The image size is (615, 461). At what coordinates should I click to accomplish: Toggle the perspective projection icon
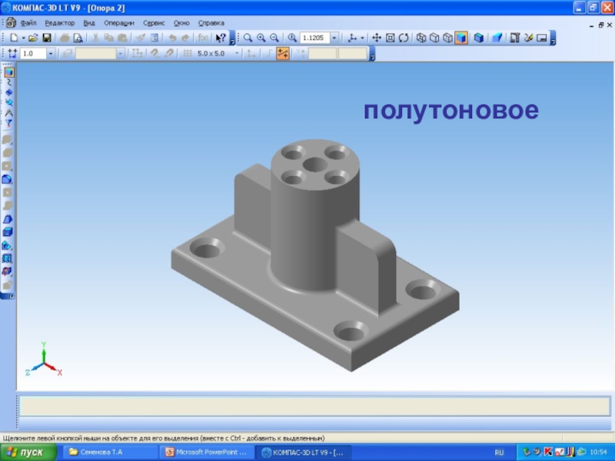pos(497,38)
